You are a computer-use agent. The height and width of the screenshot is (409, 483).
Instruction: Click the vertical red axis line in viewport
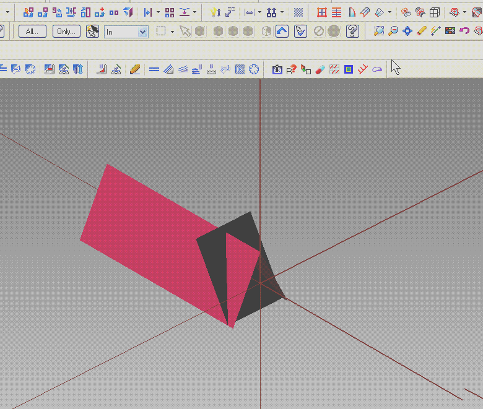click(x=260, y=154)
